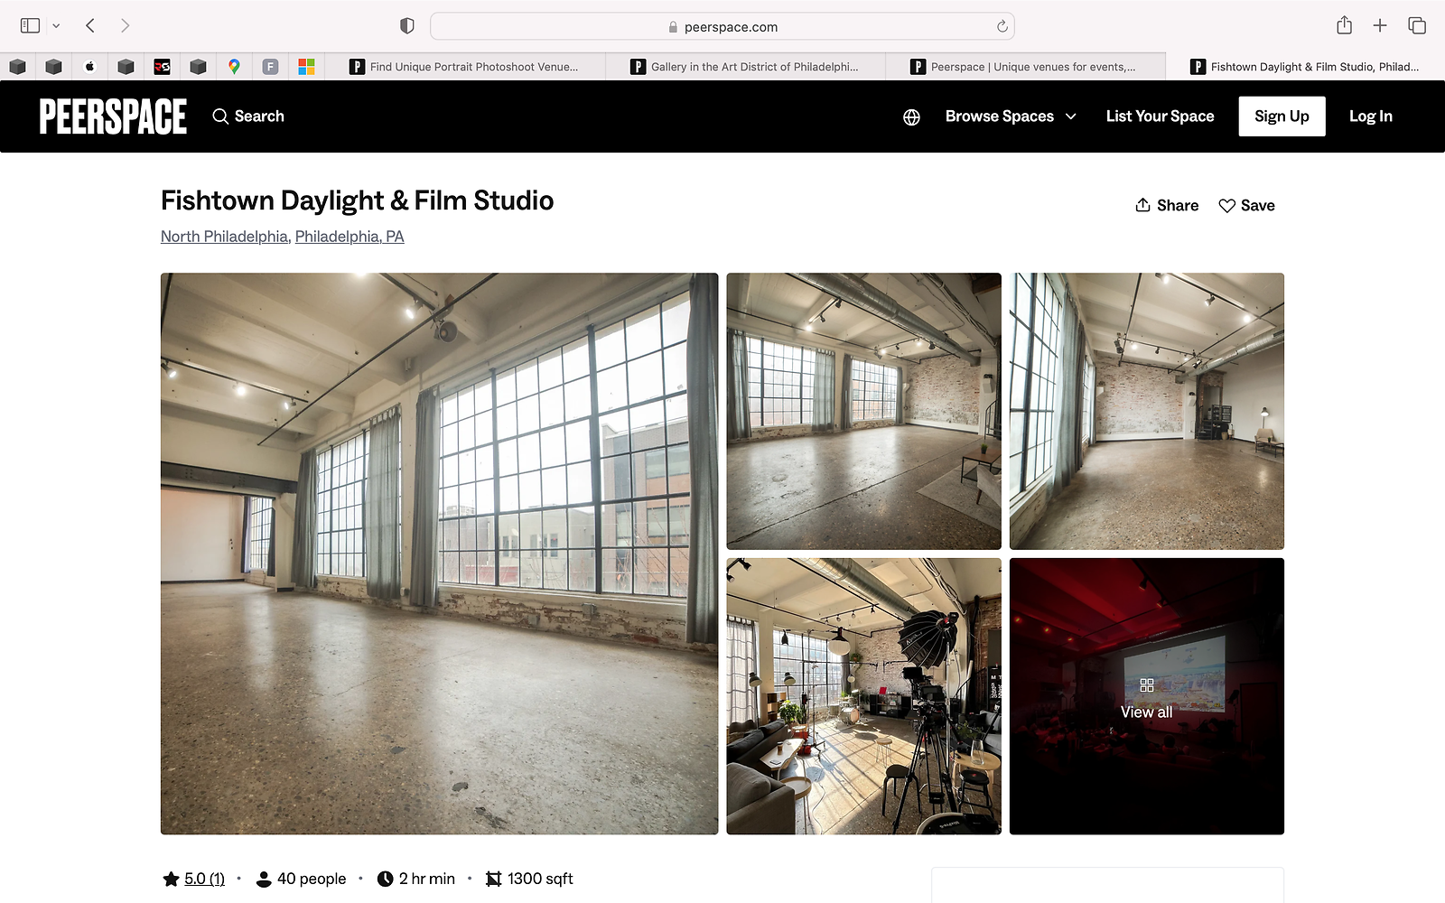Click View all photos thumbnail
The image size is (1445, 903).
click(x=1146, y=696)
